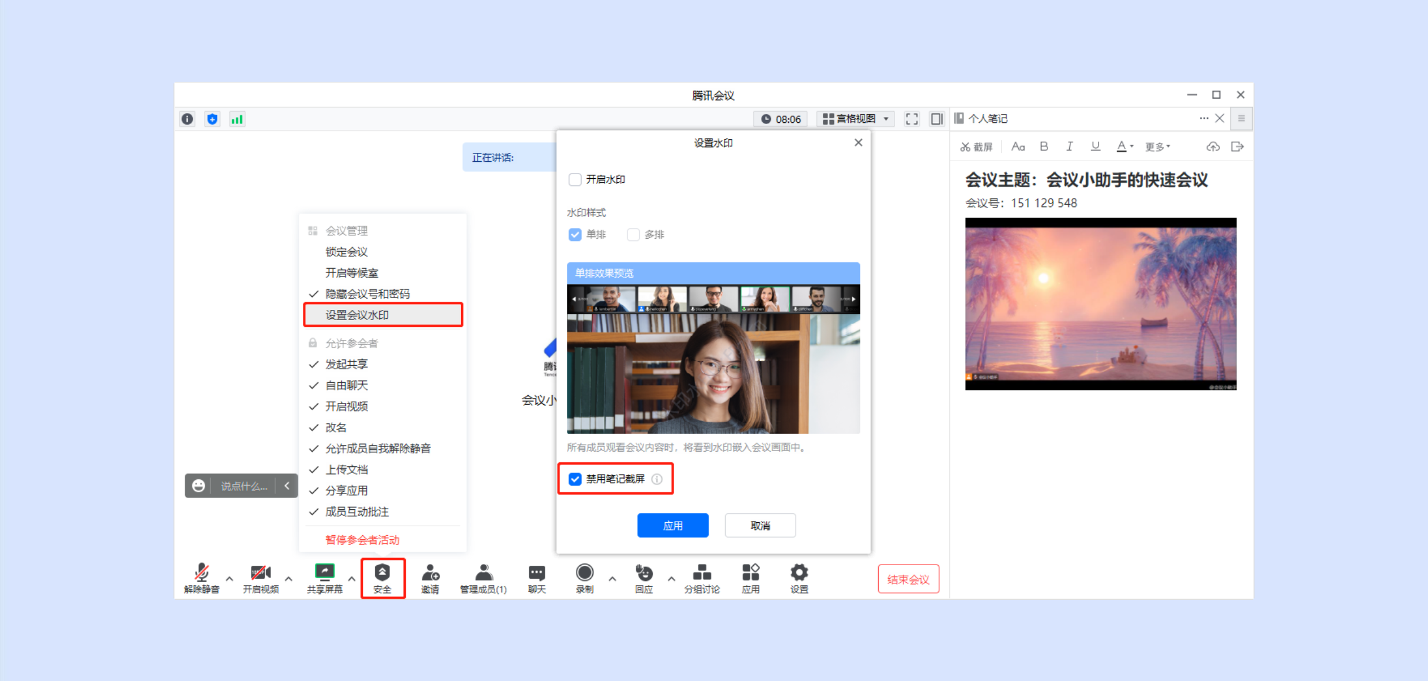Toggle the side panel layout icon
Screen dimensions: 1428x681
pos(937,119)
